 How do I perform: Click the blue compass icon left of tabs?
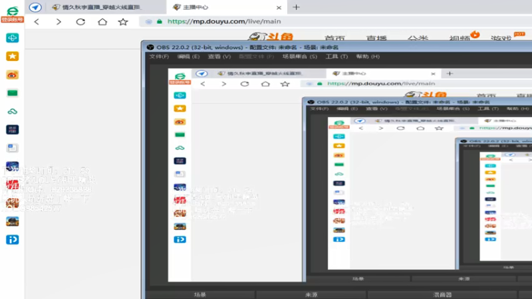coord(35,7)
